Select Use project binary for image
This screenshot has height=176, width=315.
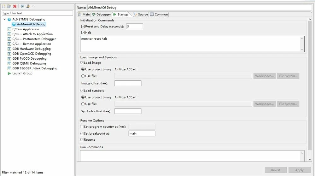83,69
